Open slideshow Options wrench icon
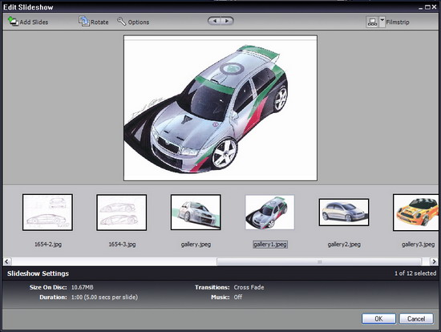 click(x=122, y=22)
